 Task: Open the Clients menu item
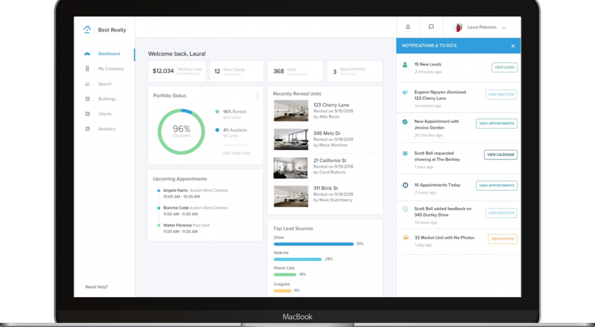[105, 114]
